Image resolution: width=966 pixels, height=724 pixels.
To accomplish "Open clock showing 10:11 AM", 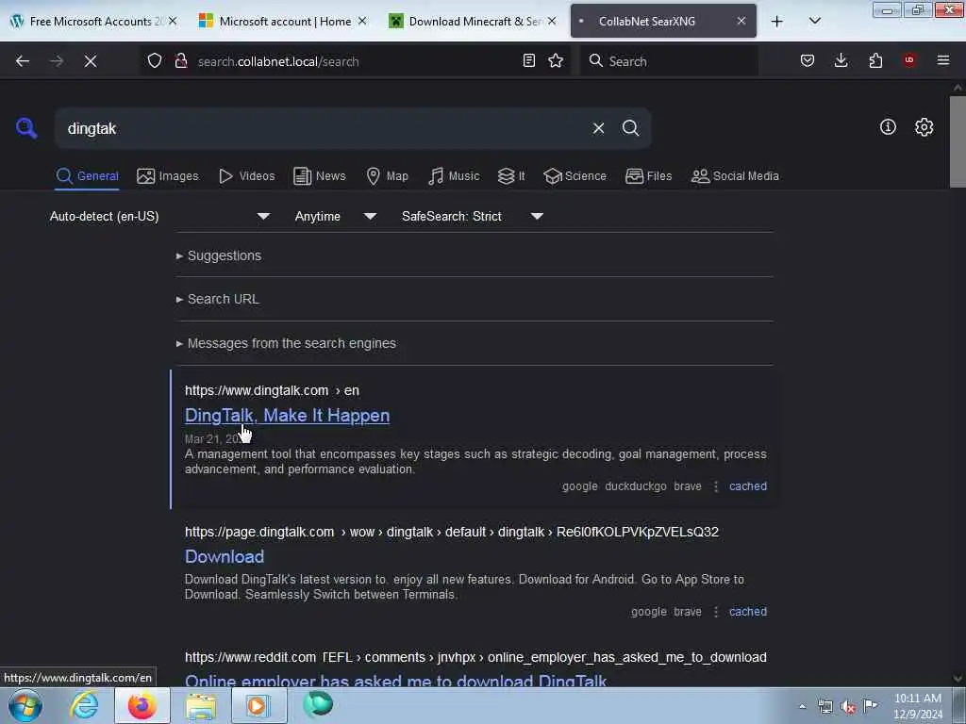I will [x=917, y=706].
